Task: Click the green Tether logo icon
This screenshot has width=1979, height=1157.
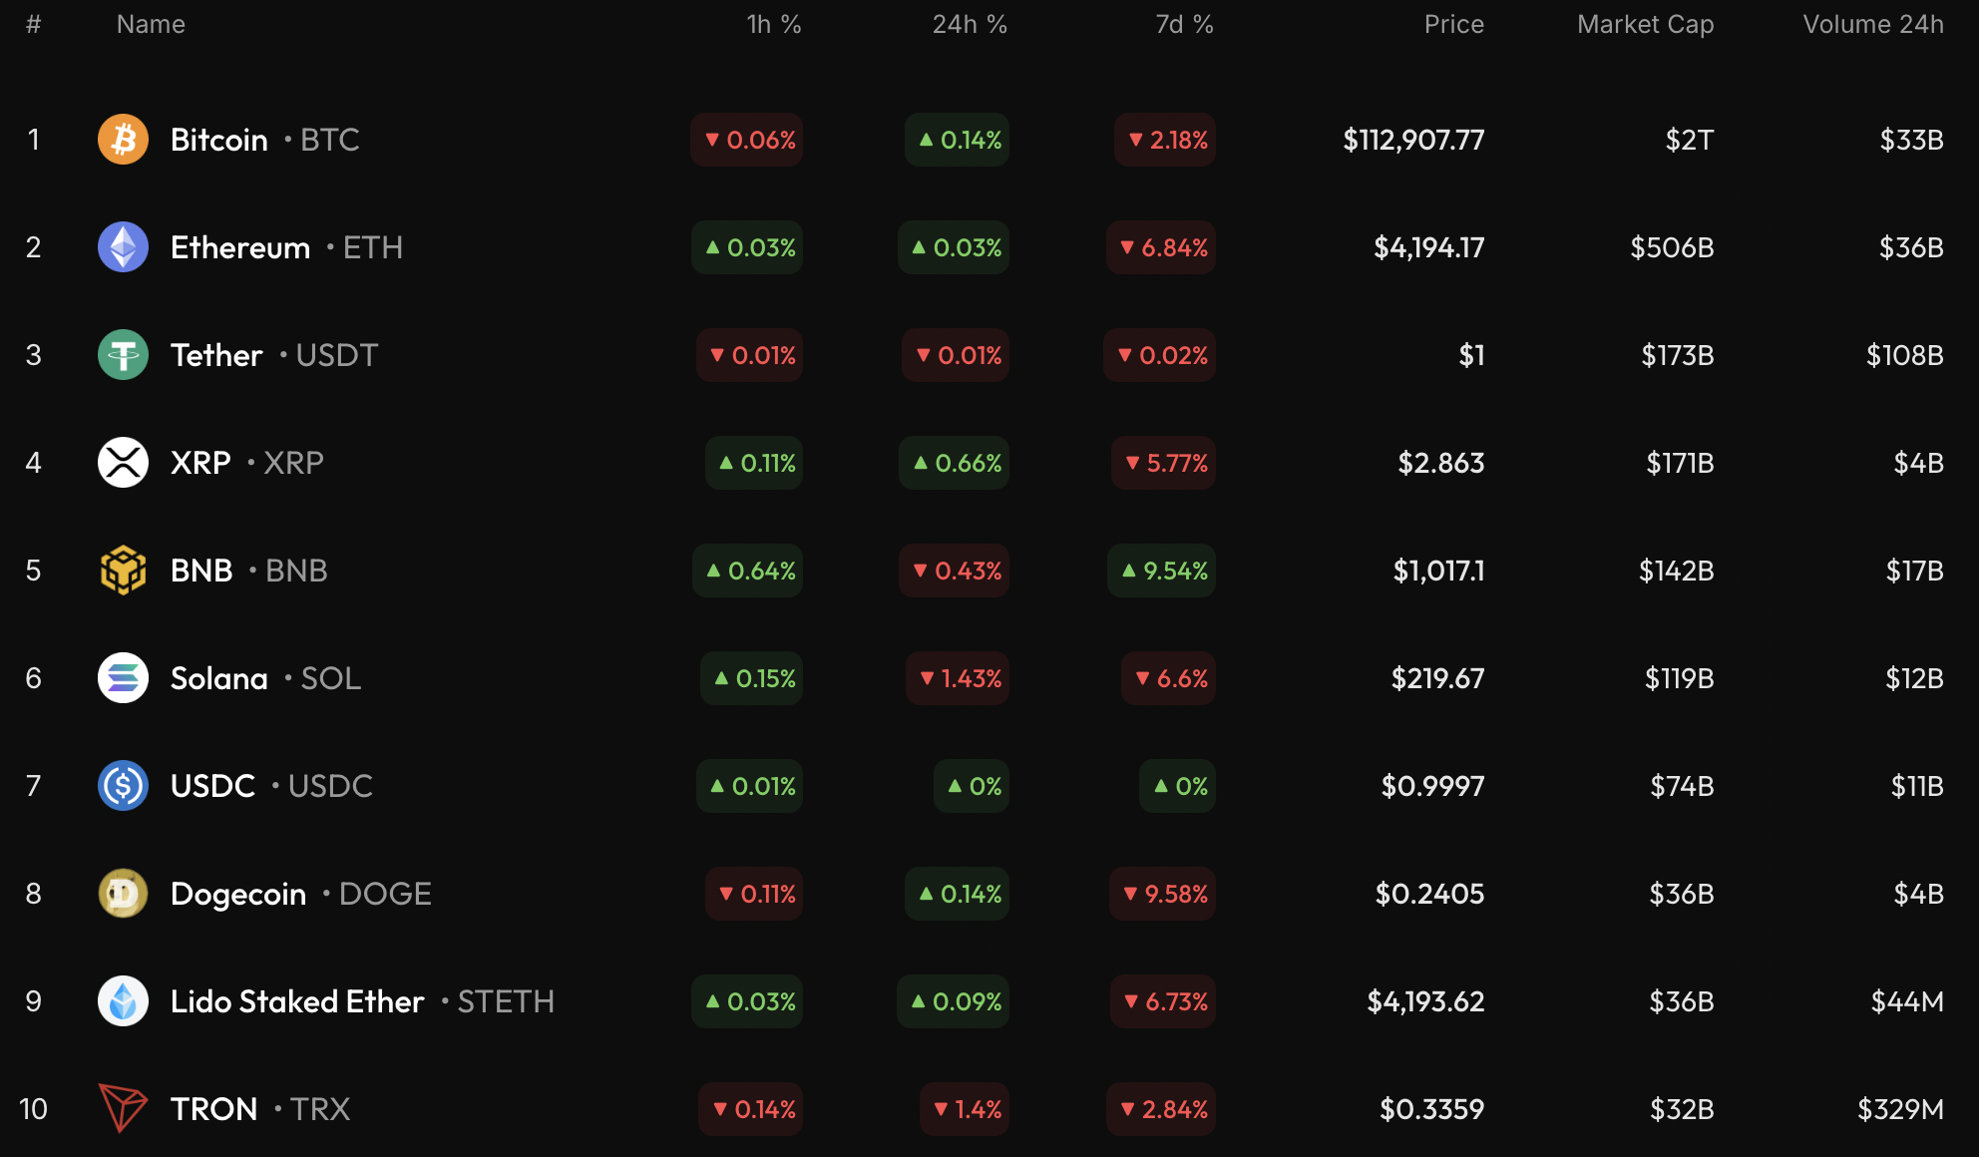Action: point(123,355)
